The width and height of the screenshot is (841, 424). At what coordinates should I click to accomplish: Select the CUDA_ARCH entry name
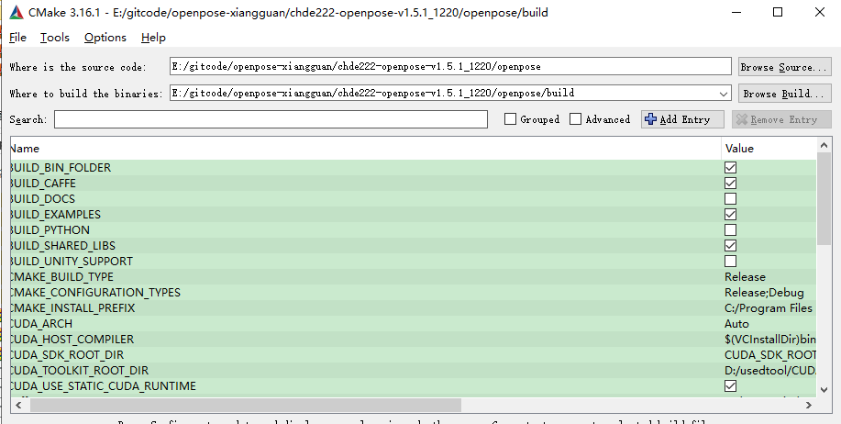(x=40, y=324)
